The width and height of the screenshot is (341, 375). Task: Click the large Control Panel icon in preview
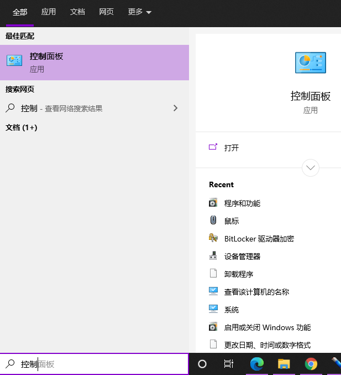pos(311,63)
